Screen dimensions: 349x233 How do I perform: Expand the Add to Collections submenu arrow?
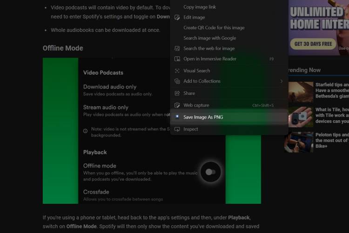pyautogui.click(x=281, y=81)
